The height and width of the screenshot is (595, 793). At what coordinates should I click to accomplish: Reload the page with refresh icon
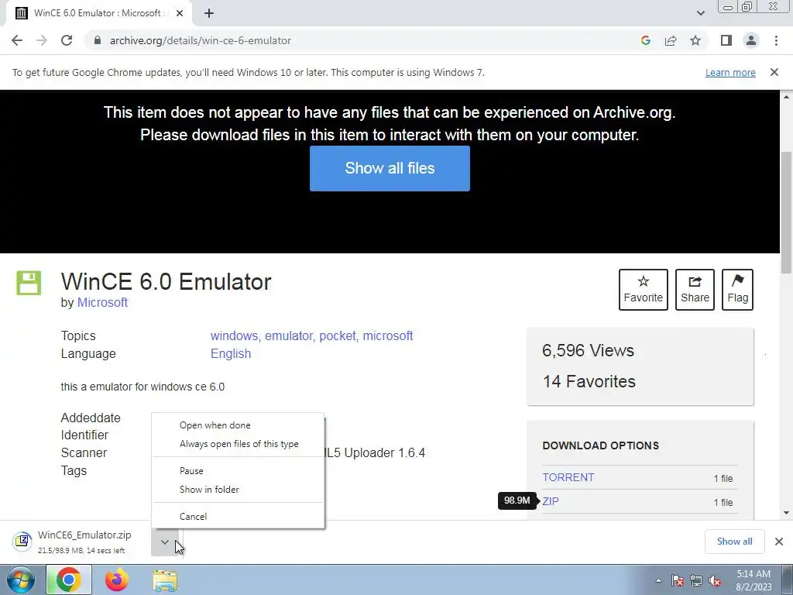[67, 40]
